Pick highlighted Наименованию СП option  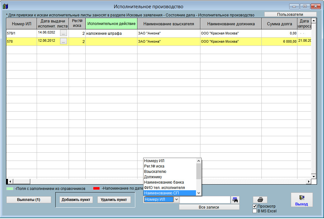point(170,193)
